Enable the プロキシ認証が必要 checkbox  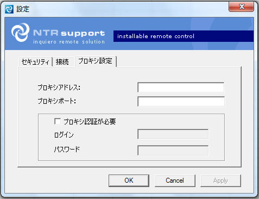click(x=58, y=121)
